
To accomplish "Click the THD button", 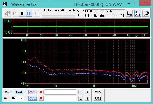I will pyautogui.click(x=98, y=92).
